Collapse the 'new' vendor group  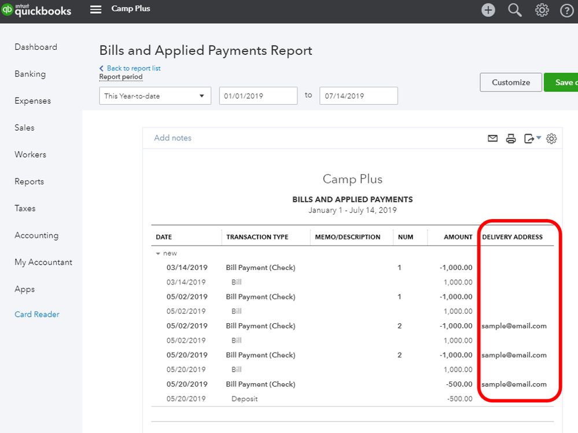click(x=158, y=253)
